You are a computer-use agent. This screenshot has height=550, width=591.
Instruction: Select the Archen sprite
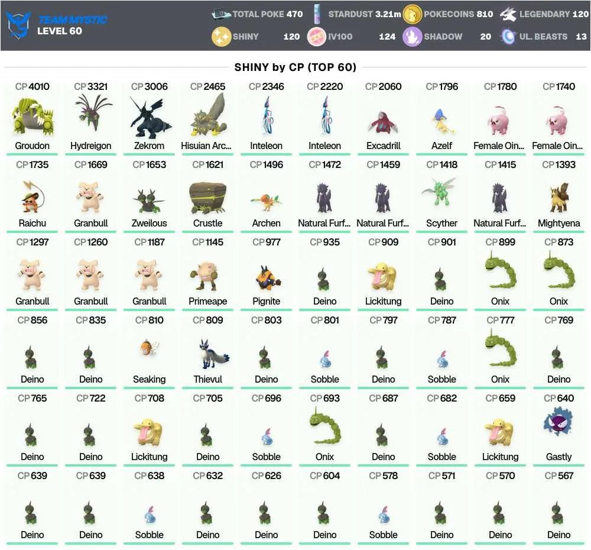[x=266, y=203]
